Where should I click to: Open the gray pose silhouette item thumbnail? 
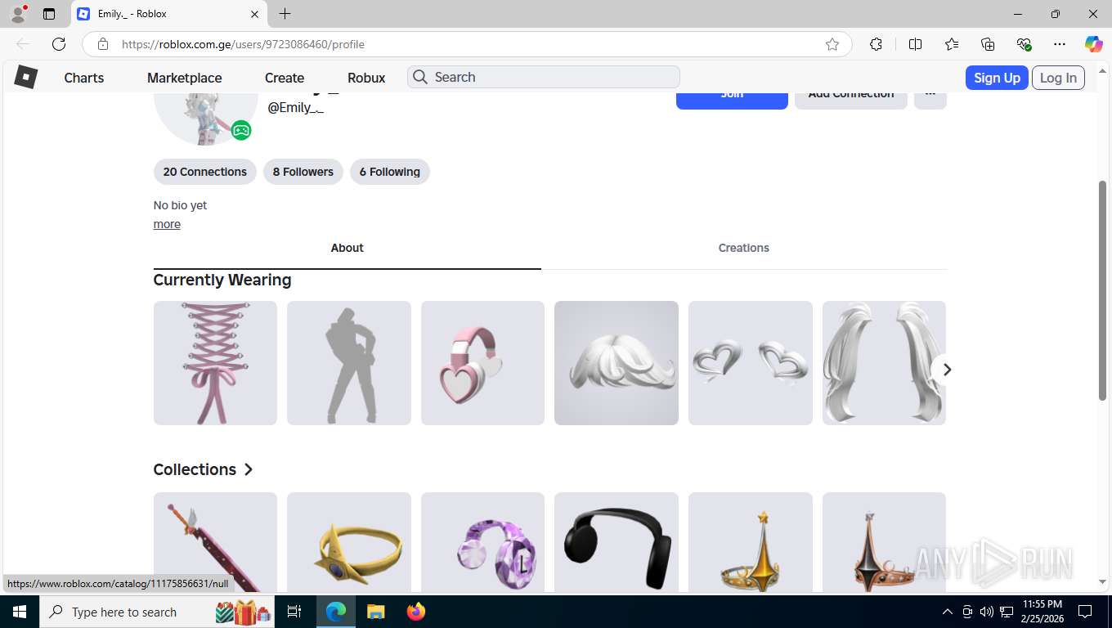click(x=349, y=363)
